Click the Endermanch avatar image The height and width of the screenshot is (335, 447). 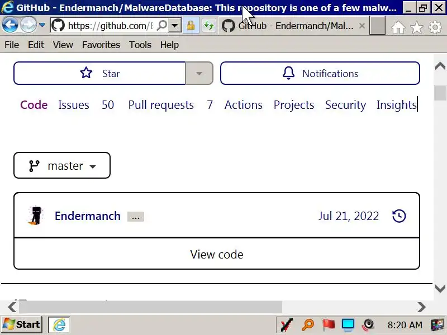click(35, 216)
